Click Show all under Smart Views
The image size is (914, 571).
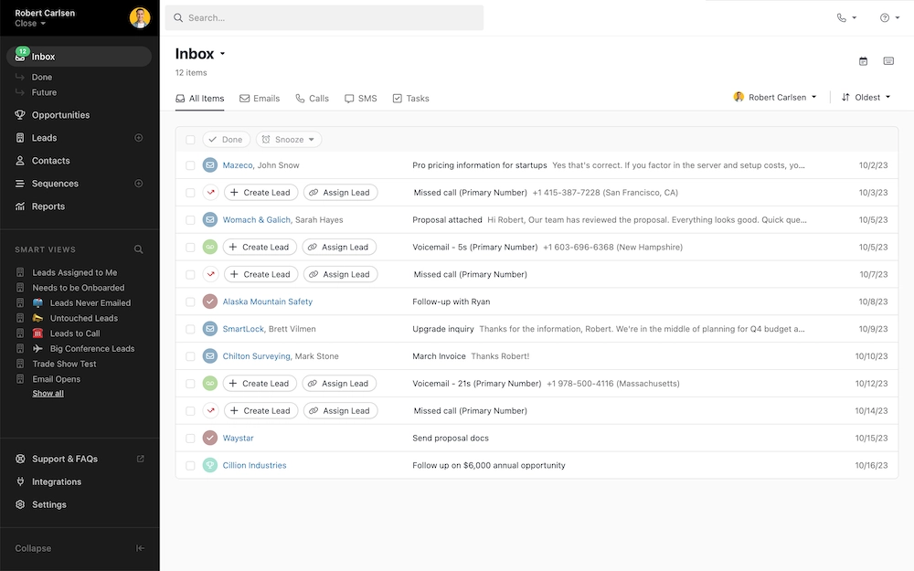point(48,394)
